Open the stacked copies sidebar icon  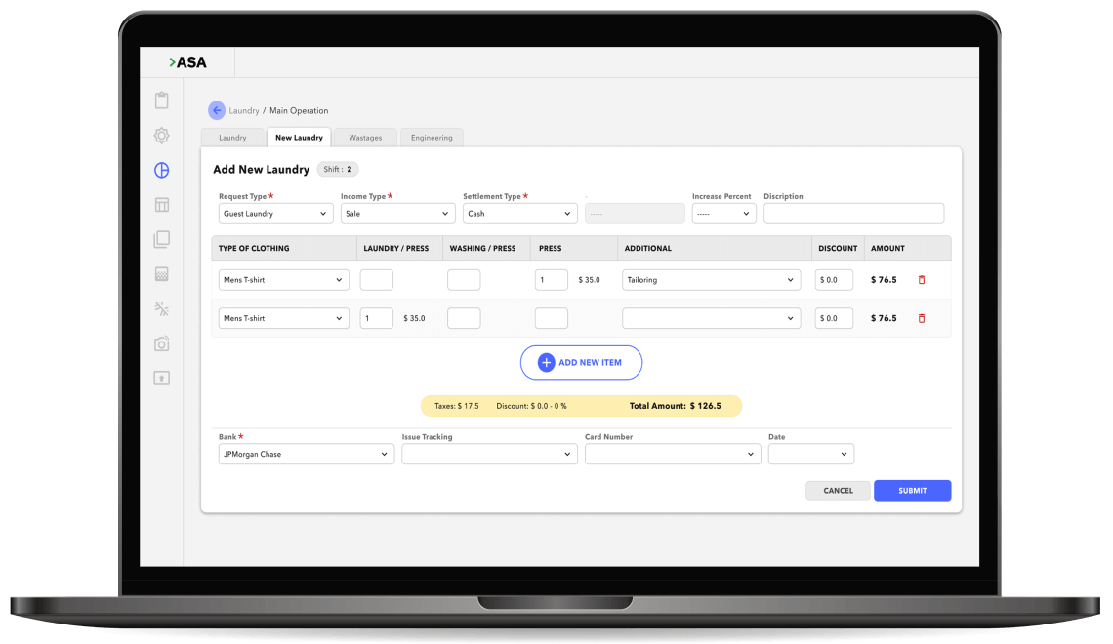(162, 239)
